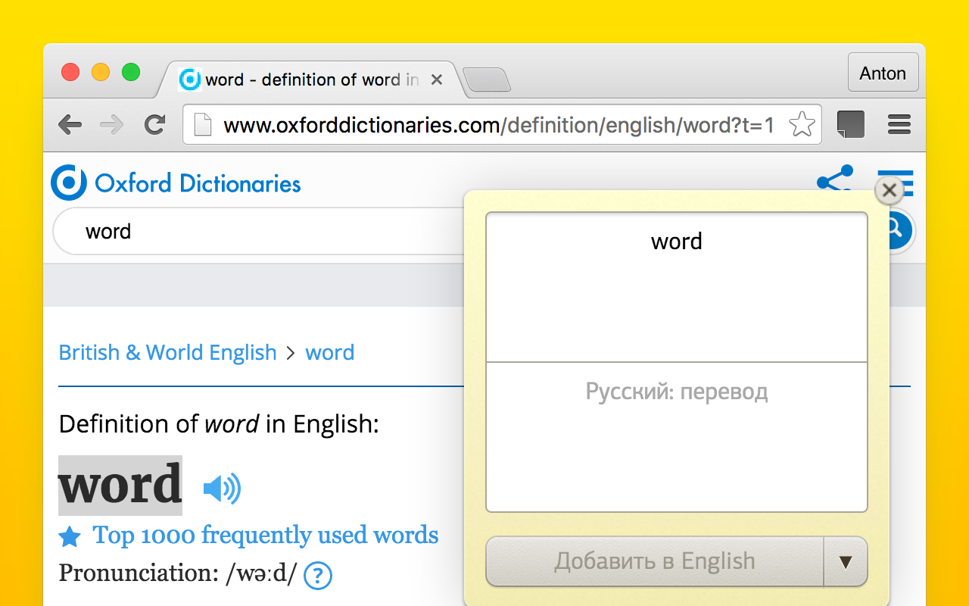969x606 pixels.
Task: Click the page icon in the address bar
Action: point(203,124)
